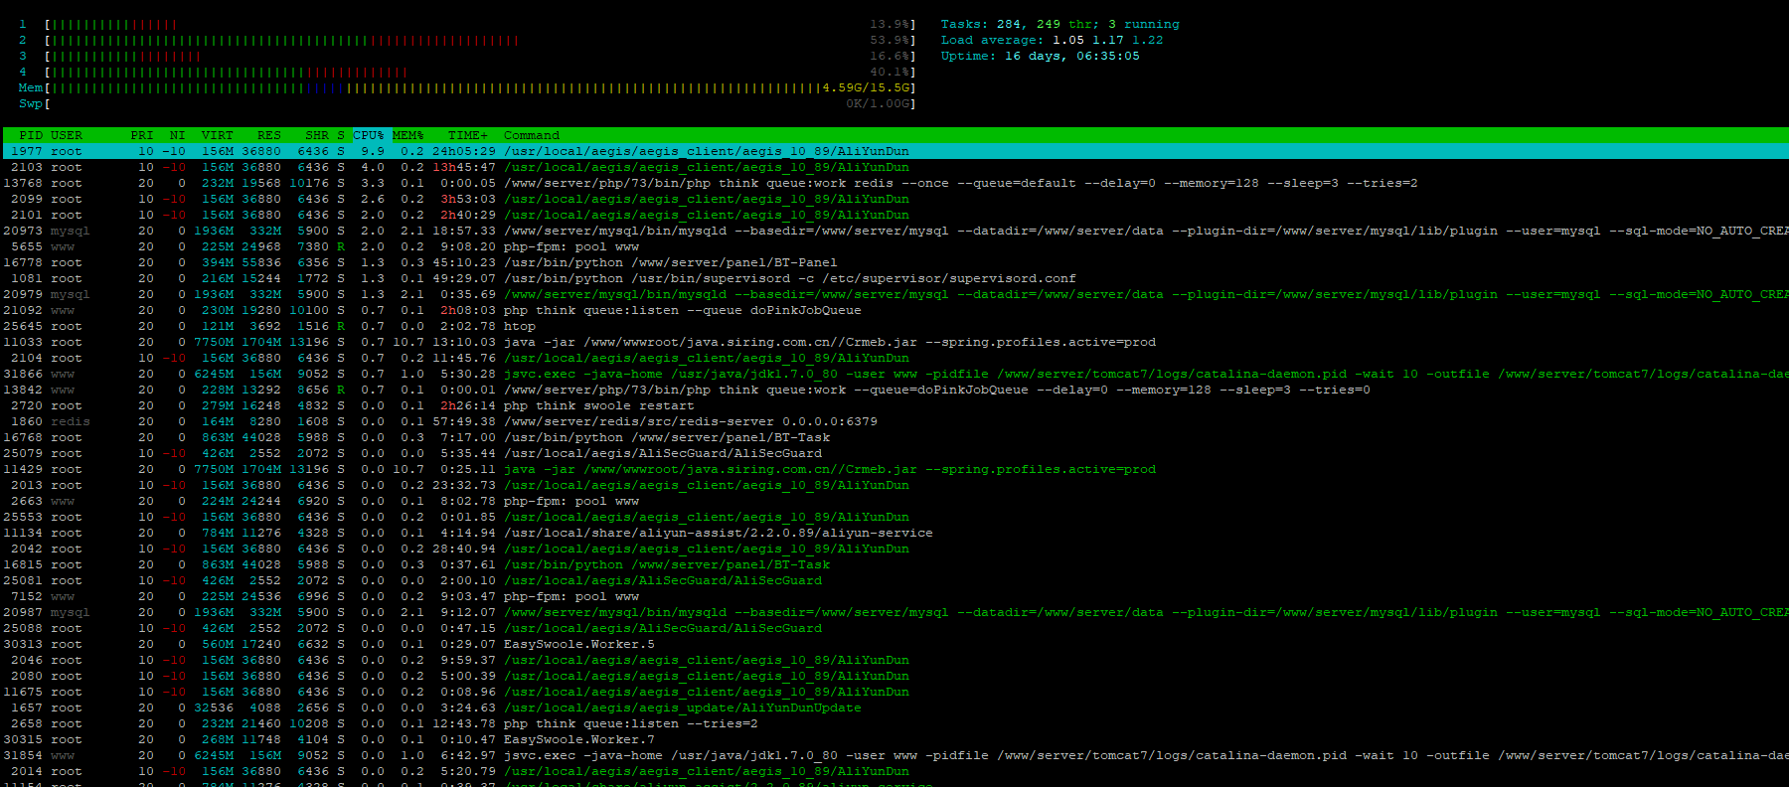Click the highlighted CPU% column header

(x=369, y=135)
